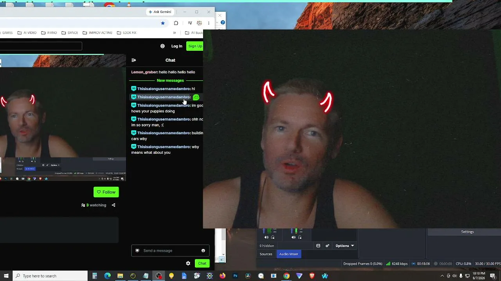Open Chrome's three-dot menu
501x281 pixels.
point(209,23)
